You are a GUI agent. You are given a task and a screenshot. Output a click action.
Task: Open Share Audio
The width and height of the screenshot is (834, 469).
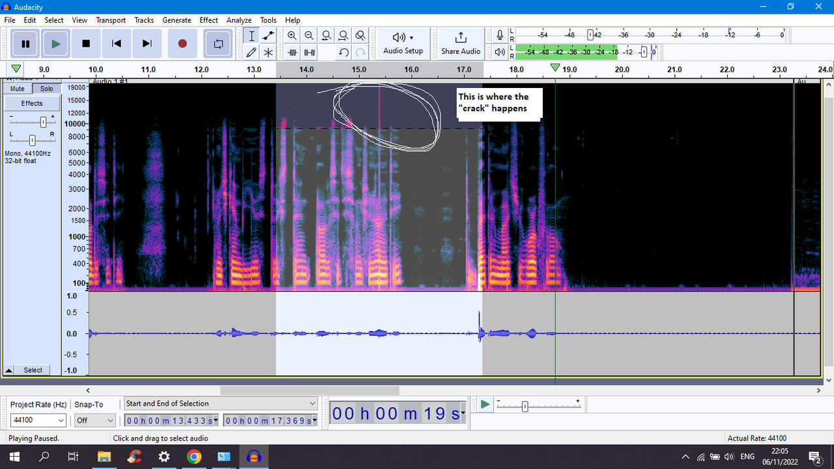[x=460, y=43]
